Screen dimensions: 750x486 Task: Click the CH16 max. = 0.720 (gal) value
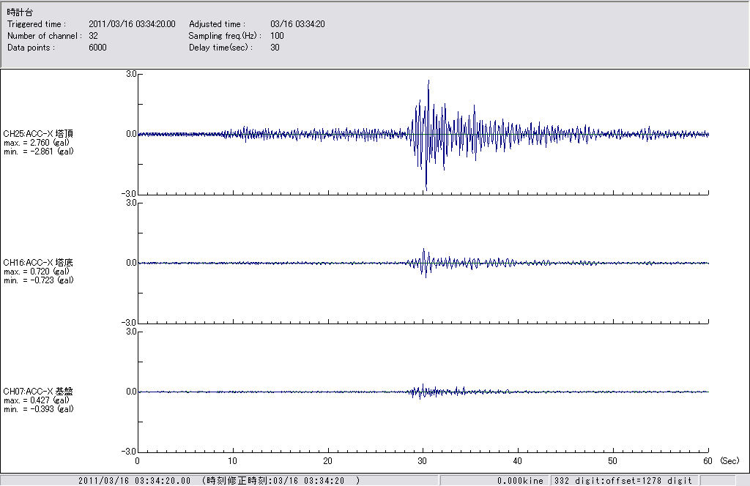[37, 271]
